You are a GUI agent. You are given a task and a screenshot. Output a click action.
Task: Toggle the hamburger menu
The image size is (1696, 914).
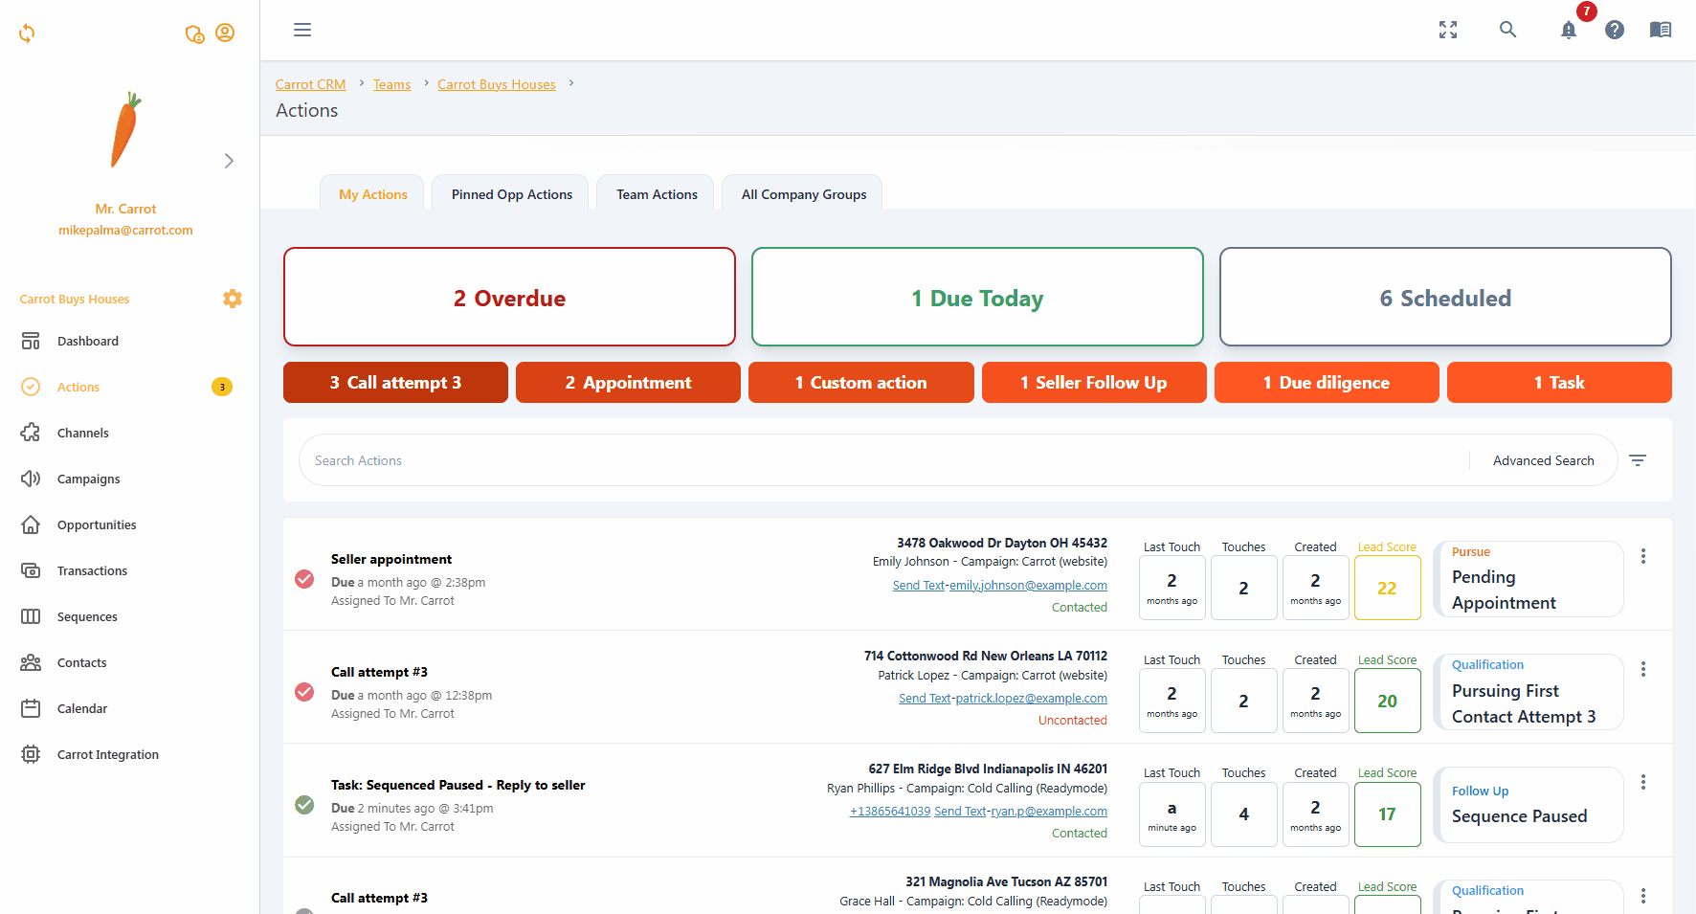[302, 30]
